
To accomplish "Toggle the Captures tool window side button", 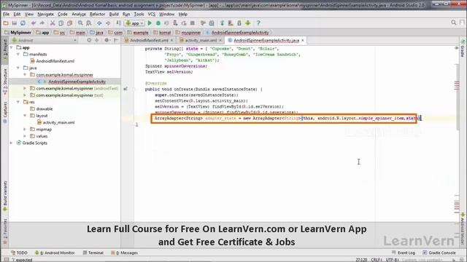I will 5,112.
